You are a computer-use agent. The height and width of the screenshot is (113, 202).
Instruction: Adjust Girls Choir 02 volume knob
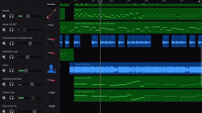coord(34,111)
